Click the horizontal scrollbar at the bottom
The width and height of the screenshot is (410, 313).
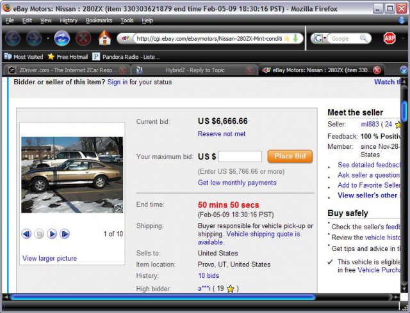[x=160, y=297]
